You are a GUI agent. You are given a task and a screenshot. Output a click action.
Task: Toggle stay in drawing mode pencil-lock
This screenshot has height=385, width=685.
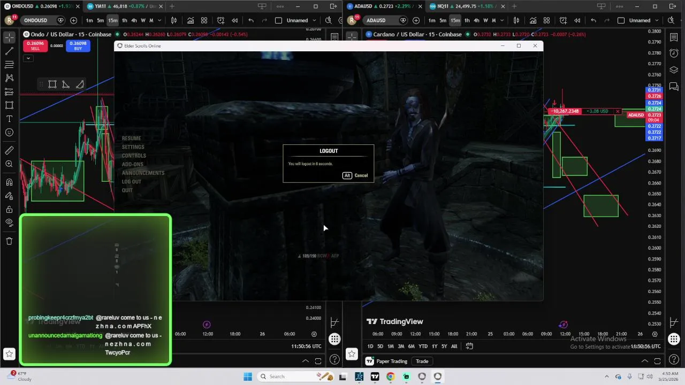[9, 196]
